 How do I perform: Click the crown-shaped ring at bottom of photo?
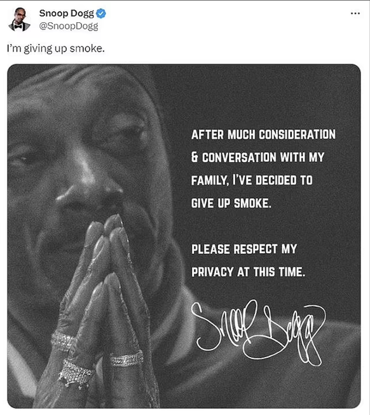tap(76, 374)
